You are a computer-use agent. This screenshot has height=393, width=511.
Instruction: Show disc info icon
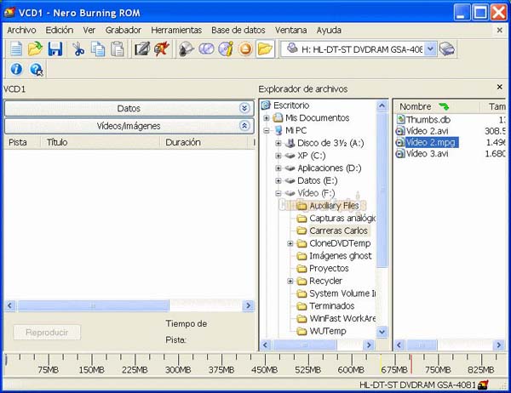[226, 49]
